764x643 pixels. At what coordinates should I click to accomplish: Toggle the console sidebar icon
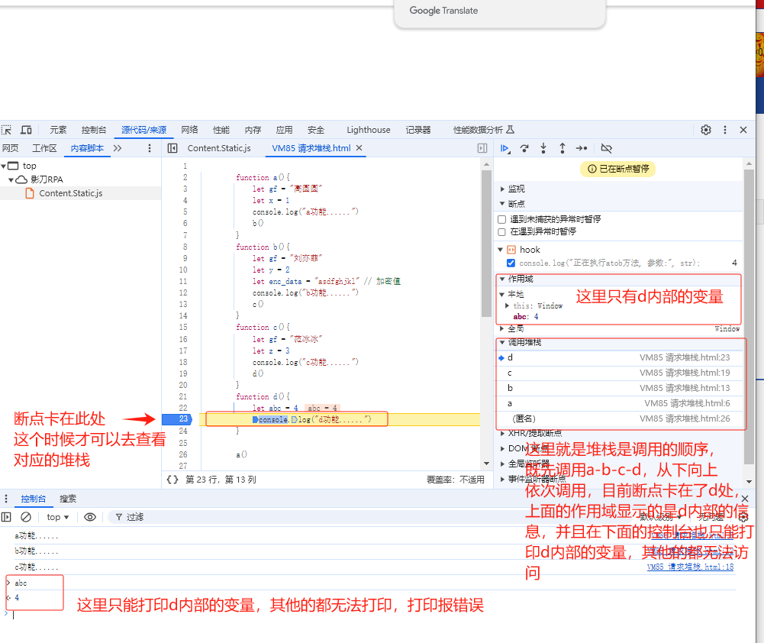pos(6,517)
